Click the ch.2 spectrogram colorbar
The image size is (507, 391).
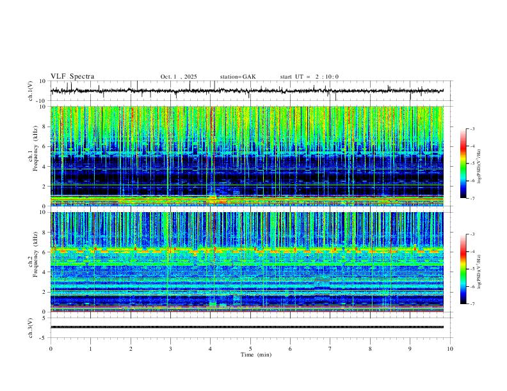click(463, 269)
